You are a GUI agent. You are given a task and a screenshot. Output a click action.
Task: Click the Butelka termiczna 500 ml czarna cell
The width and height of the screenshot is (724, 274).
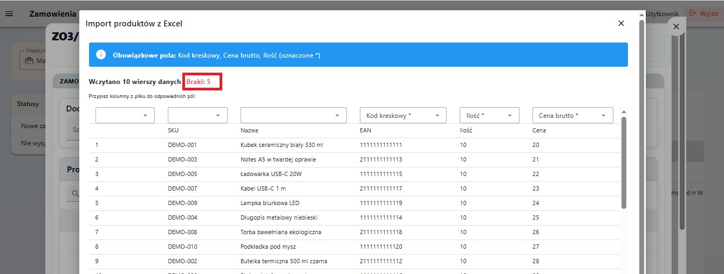coord(284,261)
